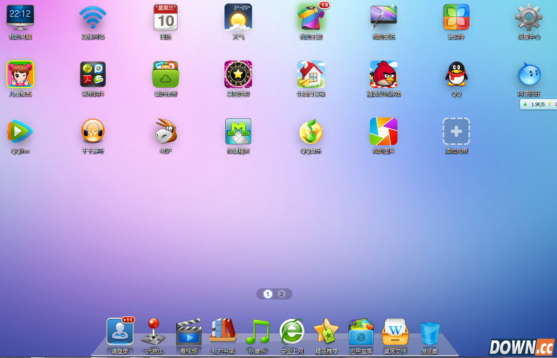Viewport: 557px width, 358px height.
Task: Click 添加应用 add application button
Action: pyautogui.click(x=456, y=131)
